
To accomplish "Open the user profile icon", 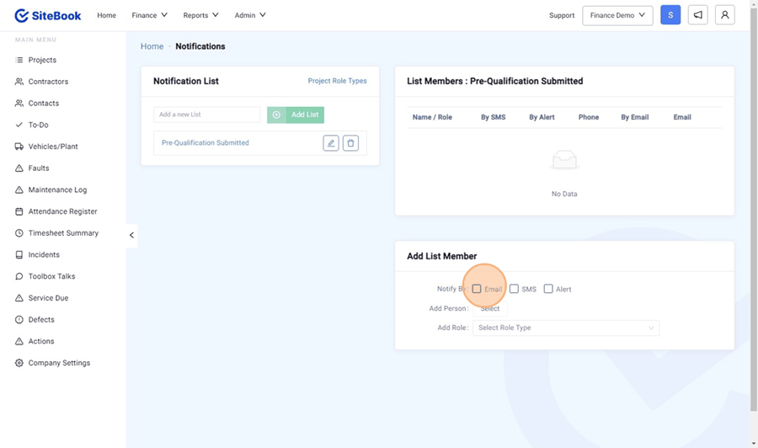I will click(x=724, y=15).
